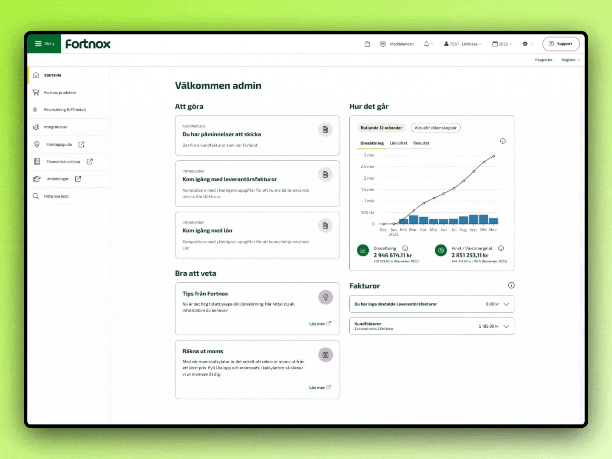Click the 2 946 674,11 kr revenue value
Screen dimensions: 612x459
393,255
